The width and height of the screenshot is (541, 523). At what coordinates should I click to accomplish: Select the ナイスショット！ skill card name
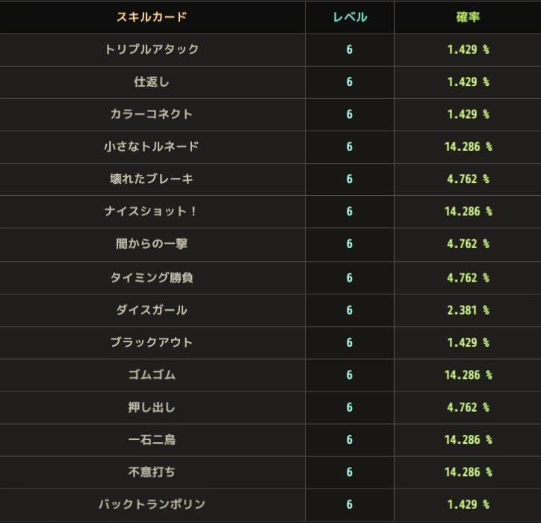coord(152,211)
